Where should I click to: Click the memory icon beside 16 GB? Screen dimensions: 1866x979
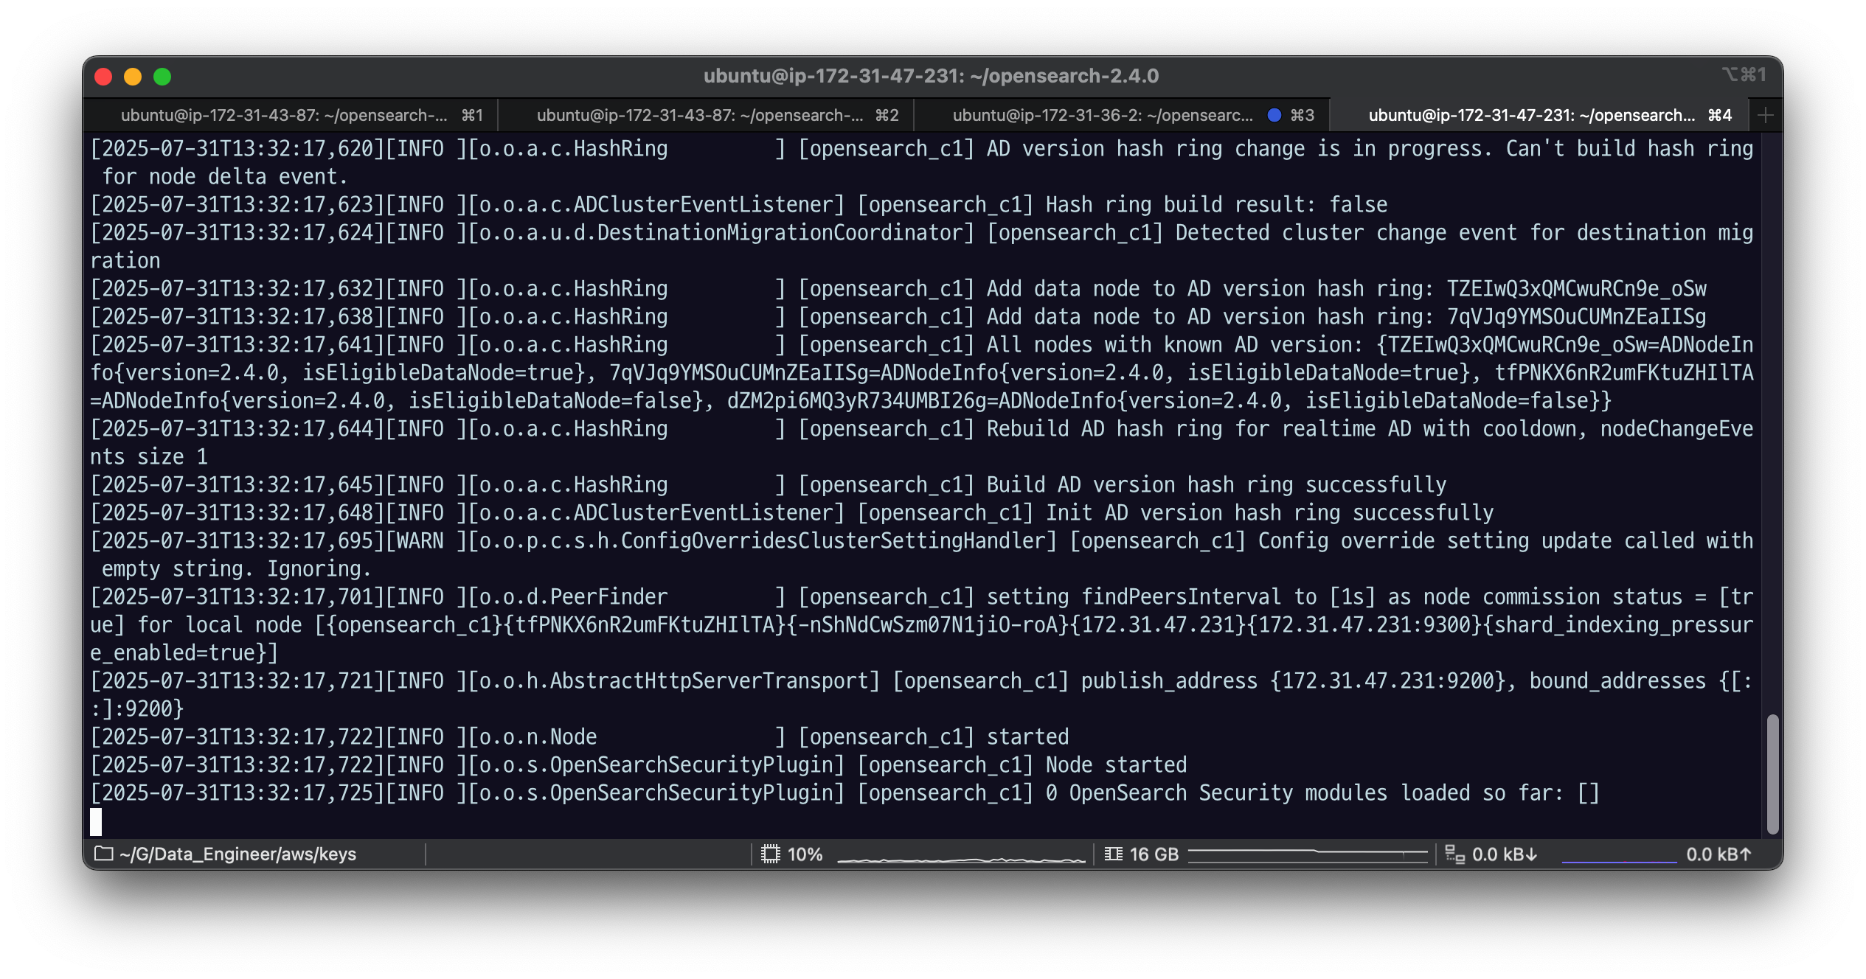tap(1113, 854)
